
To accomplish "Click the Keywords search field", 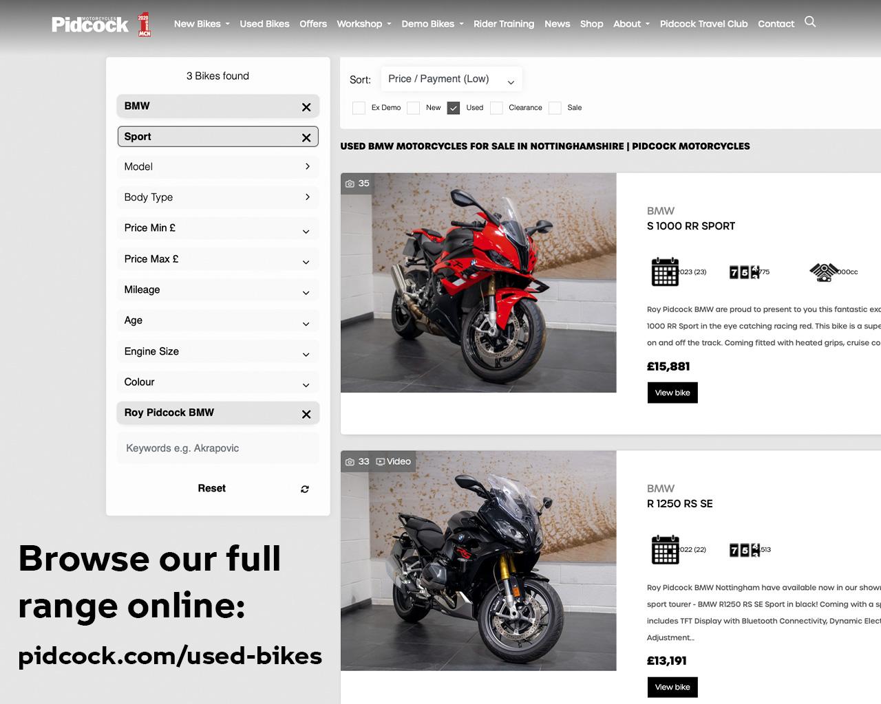I will 218,448.
